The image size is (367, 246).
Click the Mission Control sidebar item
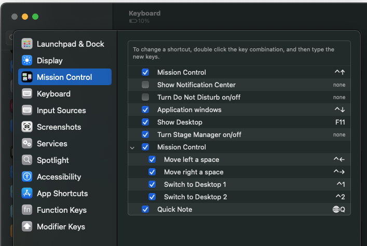64,77
